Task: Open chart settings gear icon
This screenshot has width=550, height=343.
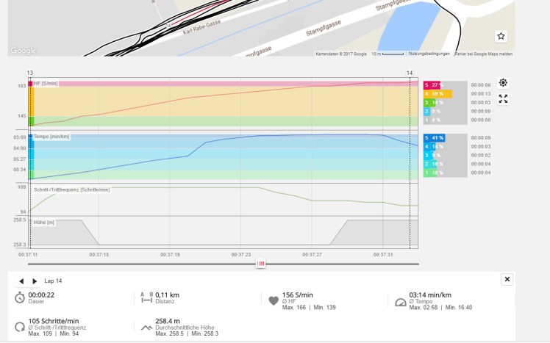Action: tap(503, 83)
